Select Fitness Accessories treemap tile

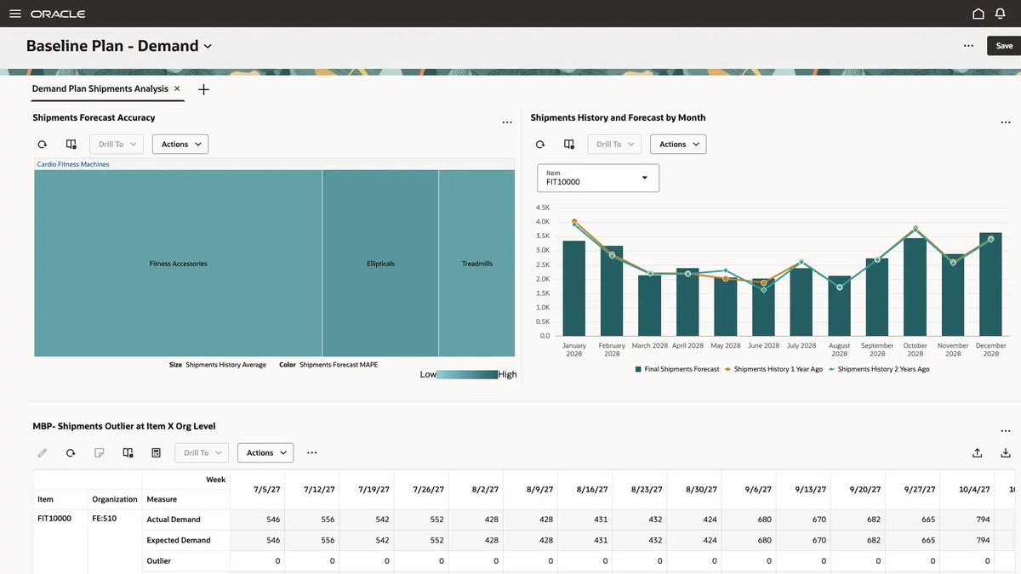pos(178,263)
